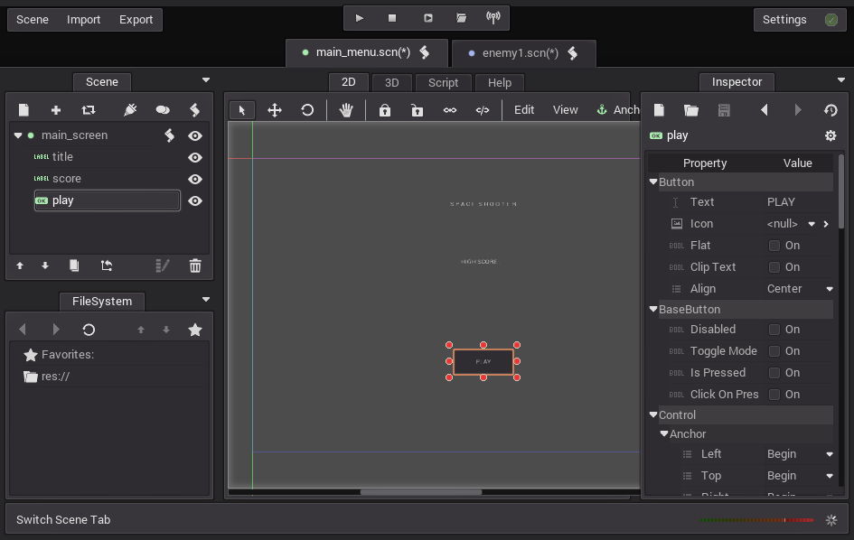The image size is (854, 540).
Task: Rescan filesystem refresh icon
Action: 89,330
